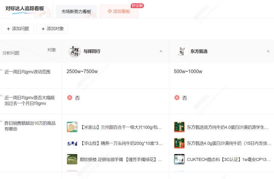Click the 秒定制 red badge
274x179 pixels.
[x=137, y=6]
